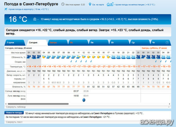Viewport: 176px width, 127px height.
Task: Collapse the news text via Свернуть текст
Action: (x=14, y=122)
